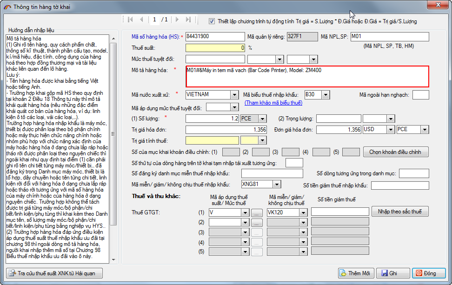The height and width of the screenshot is (285, 452).
Task: Click the Chọn khoản điều chỉnh button
Action: click(x=396, y=152)
